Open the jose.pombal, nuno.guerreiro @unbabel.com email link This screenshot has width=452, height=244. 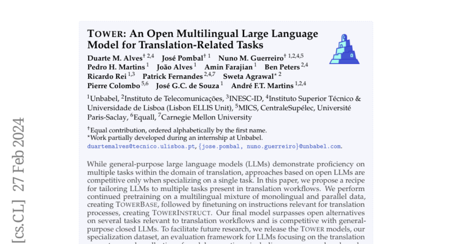tap(270, 146)
